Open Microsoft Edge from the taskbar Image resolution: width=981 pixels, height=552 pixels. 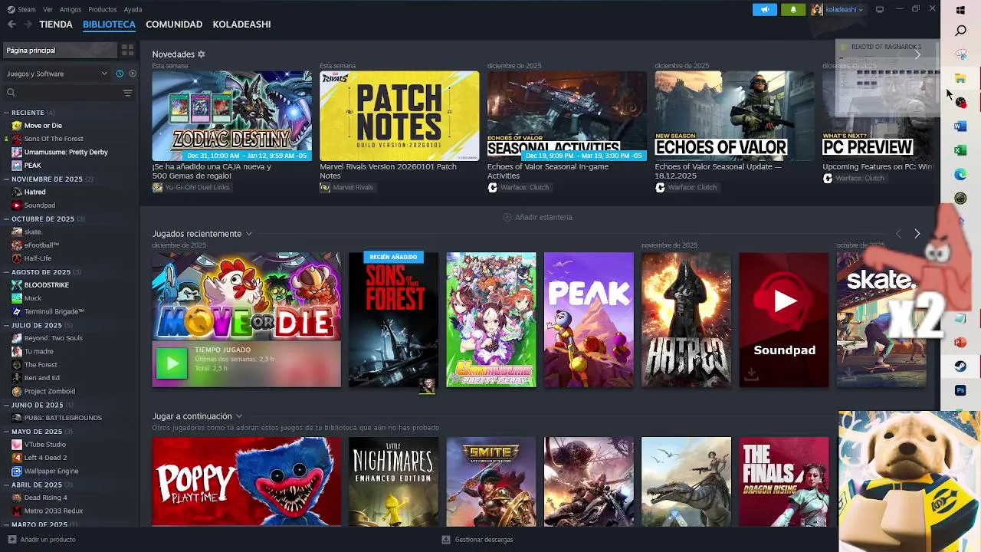tap(960, 174)
